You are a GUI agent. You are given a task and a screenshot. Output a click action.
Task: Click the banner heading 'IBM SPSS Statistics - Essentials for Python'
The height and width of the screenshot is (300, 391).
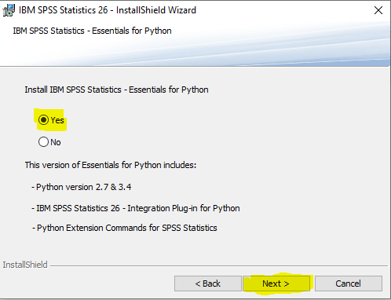point(92,31)
